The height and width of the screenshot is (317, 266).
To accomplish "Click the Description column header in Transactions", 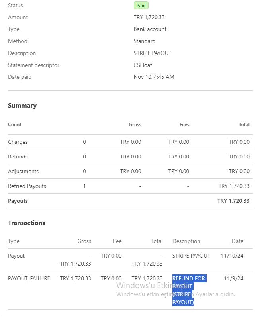I will coord(186,241).
